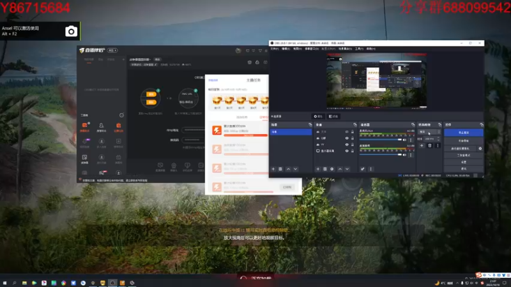Open mixer menu kebab beside advanced audio icon
Screen dimensions: 511x287
pyautogui.click(x=370, y=169)
